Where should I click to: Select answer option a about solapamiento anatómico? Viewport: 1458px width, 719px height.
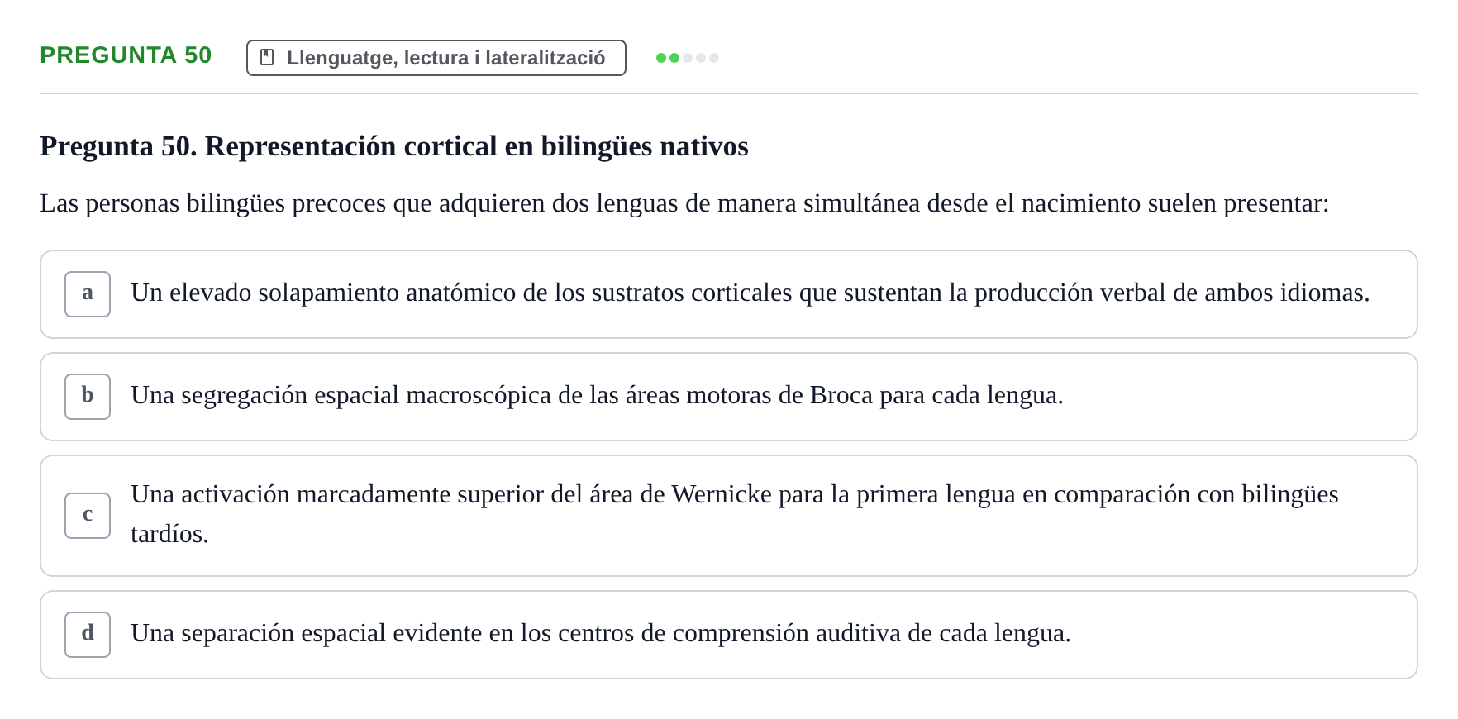(728, 294)
